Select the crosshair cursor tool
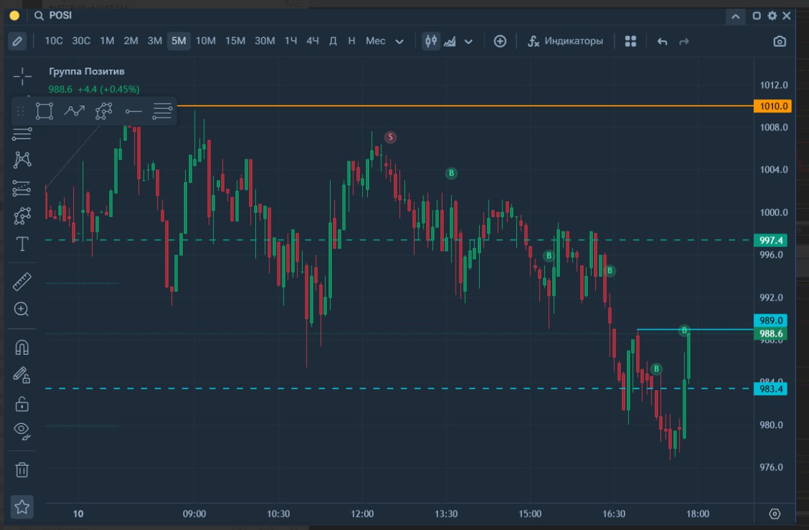 22,77
